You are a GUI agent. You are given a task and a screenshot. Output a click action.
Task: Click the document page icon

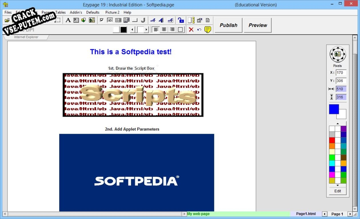[208, 20]
